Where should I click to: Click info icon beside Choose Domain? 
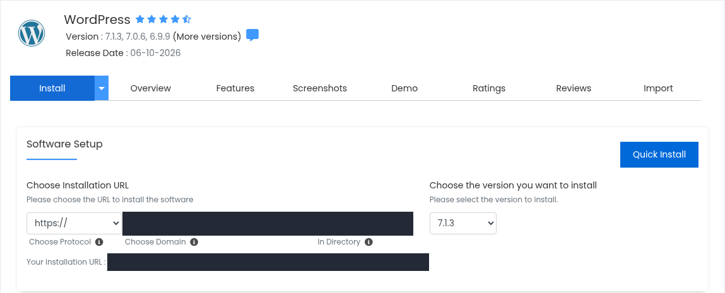[194, 242]
